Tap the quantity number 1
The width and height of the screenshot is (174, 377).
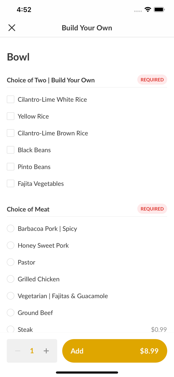32,351
